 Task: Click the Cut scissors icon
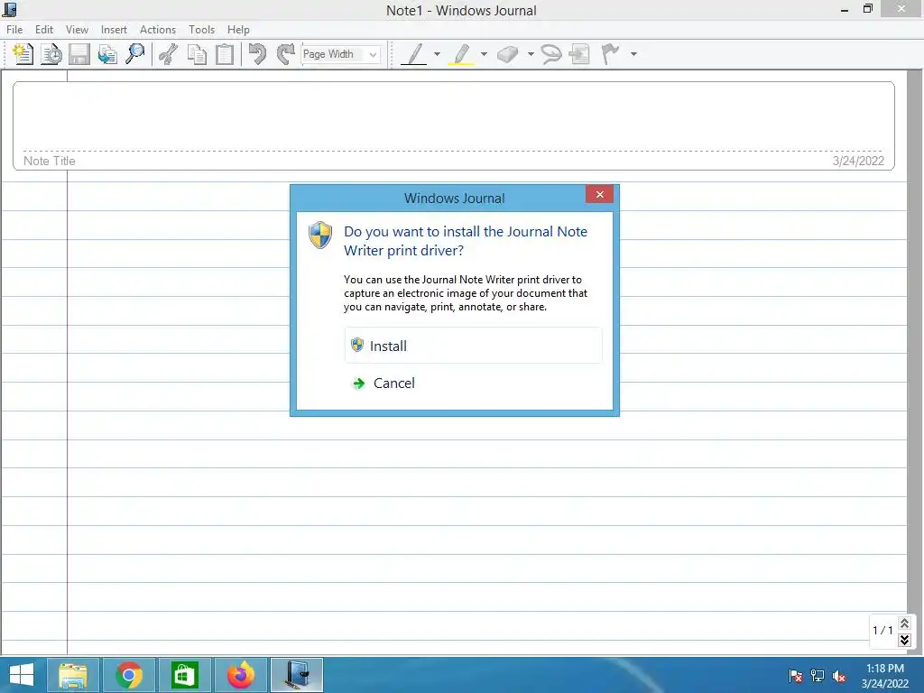(x=169, y=54)
